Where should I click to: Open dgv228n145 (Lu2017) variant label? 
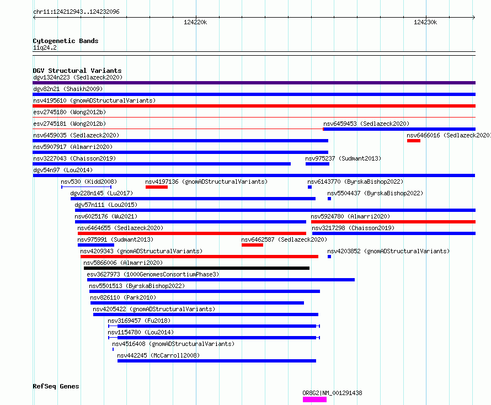tap(102, 193)
